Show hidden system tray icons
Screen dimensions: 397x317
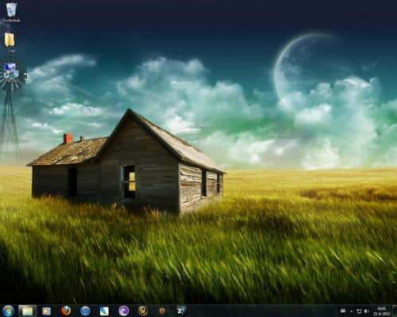pyautogui.click(x=351, y=311)
